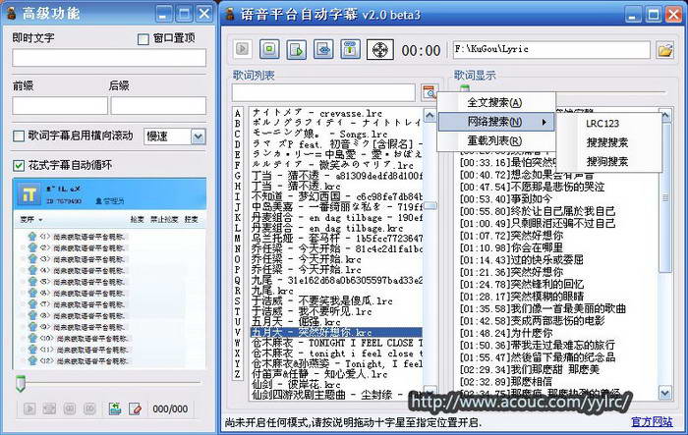The width and height of the screenshot is (688, 435).
Task: Click lyric line [01:10.98]你会在哪里
Action: pyautogui.click(x=512, y=247)
